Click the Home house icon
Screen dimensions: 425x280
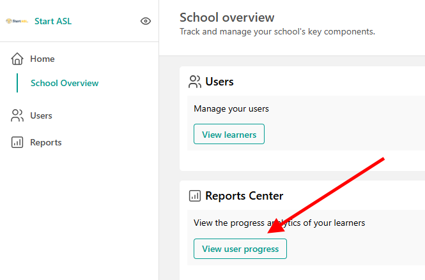pyautogui.click(x=17, y=59)
